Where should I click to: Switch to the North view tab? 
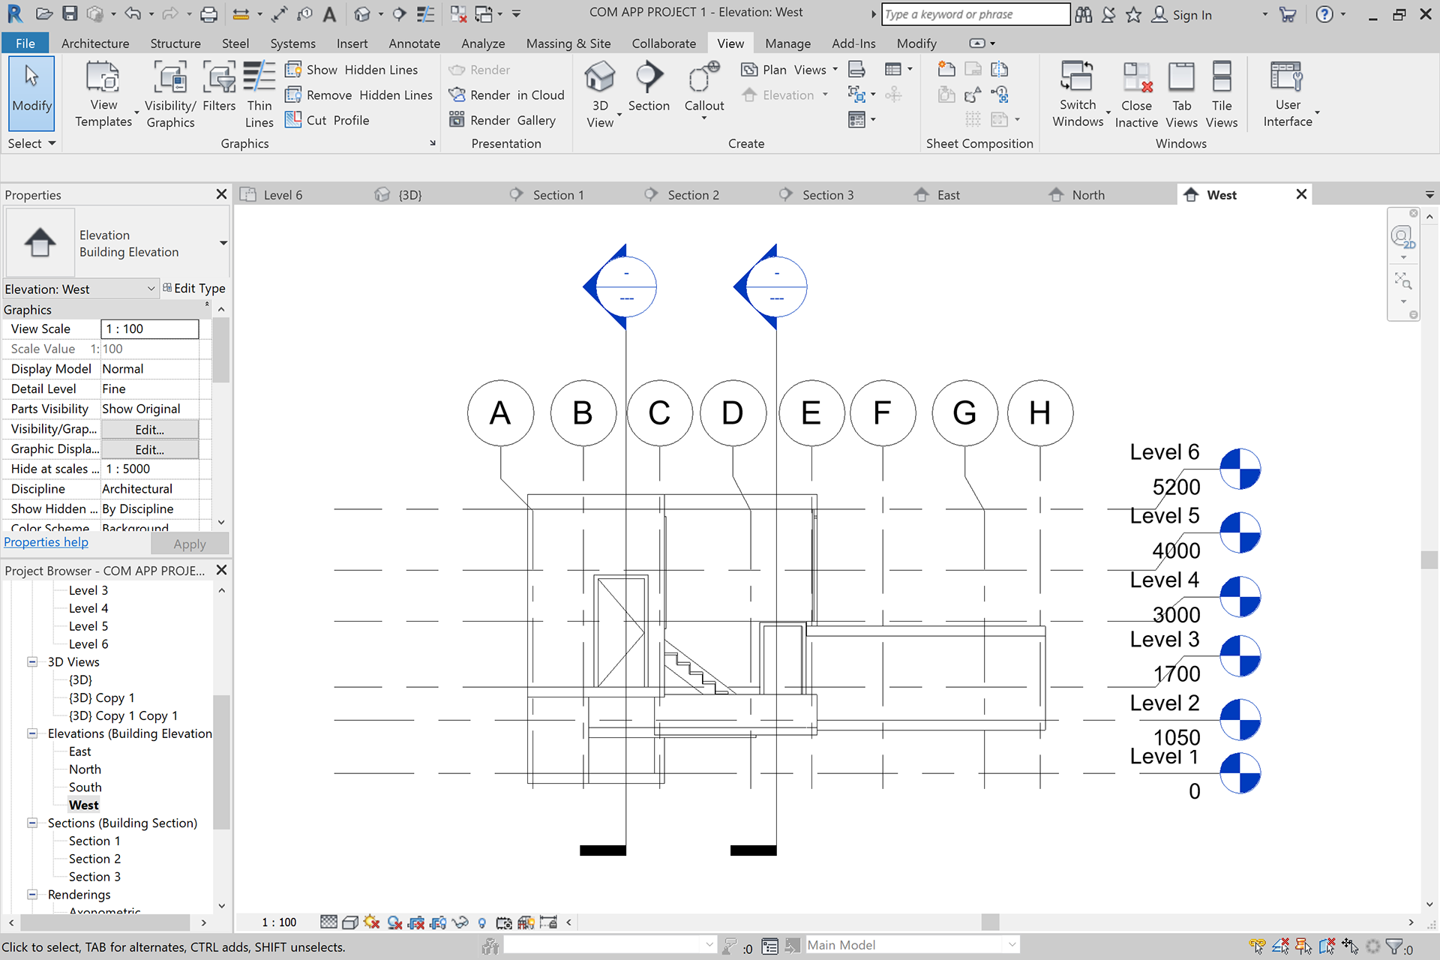[x=1087, y=195]
